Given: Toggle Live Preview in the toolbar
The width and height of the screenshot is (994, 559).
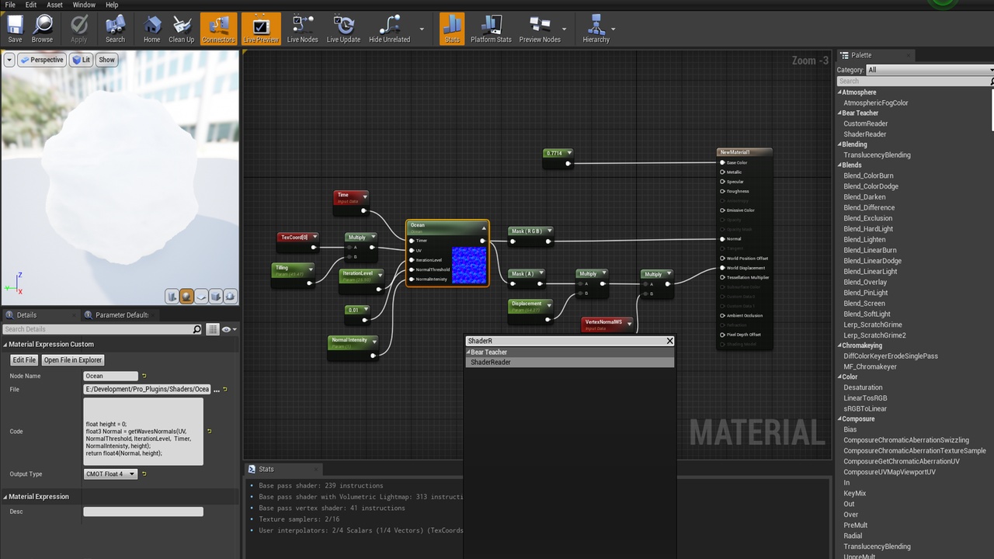Looking at the screenshot, I should pyautogui.click(x=261, y=29).
